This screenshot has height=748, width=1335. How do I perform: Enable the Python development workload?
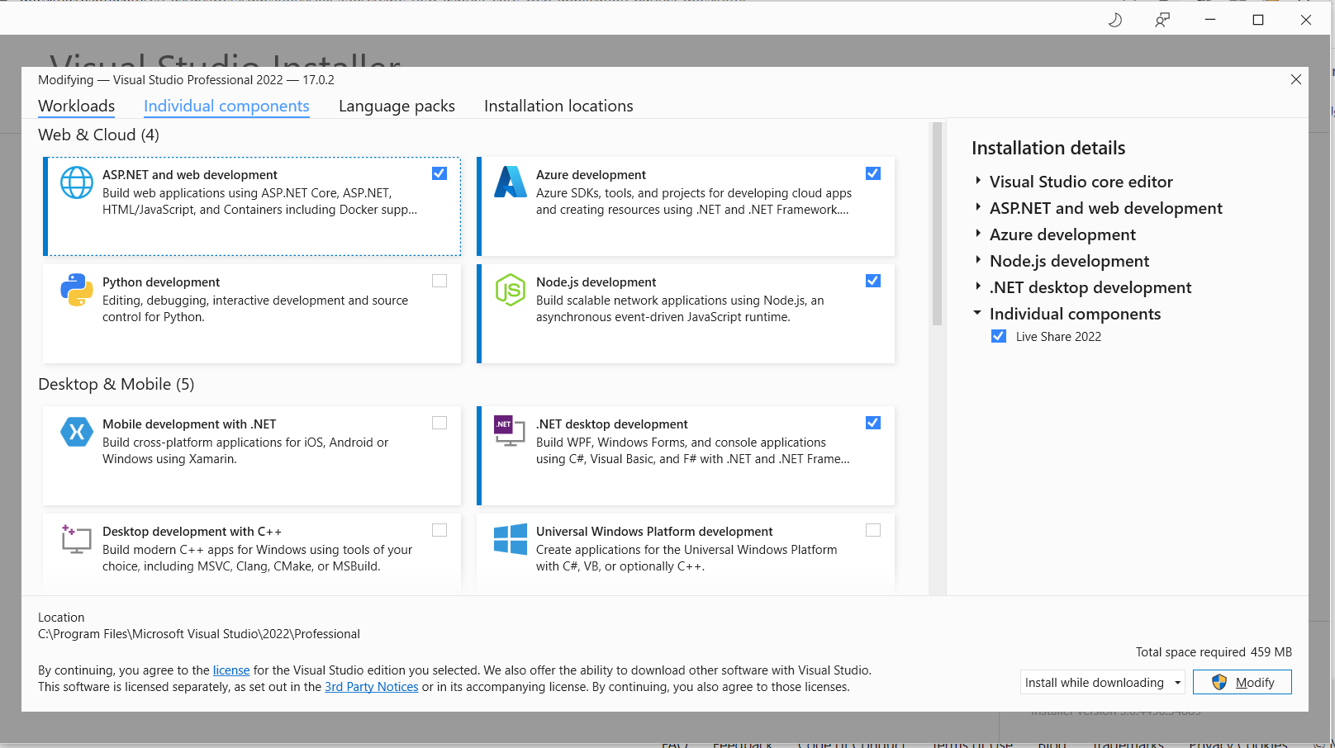tap(439, 281)
